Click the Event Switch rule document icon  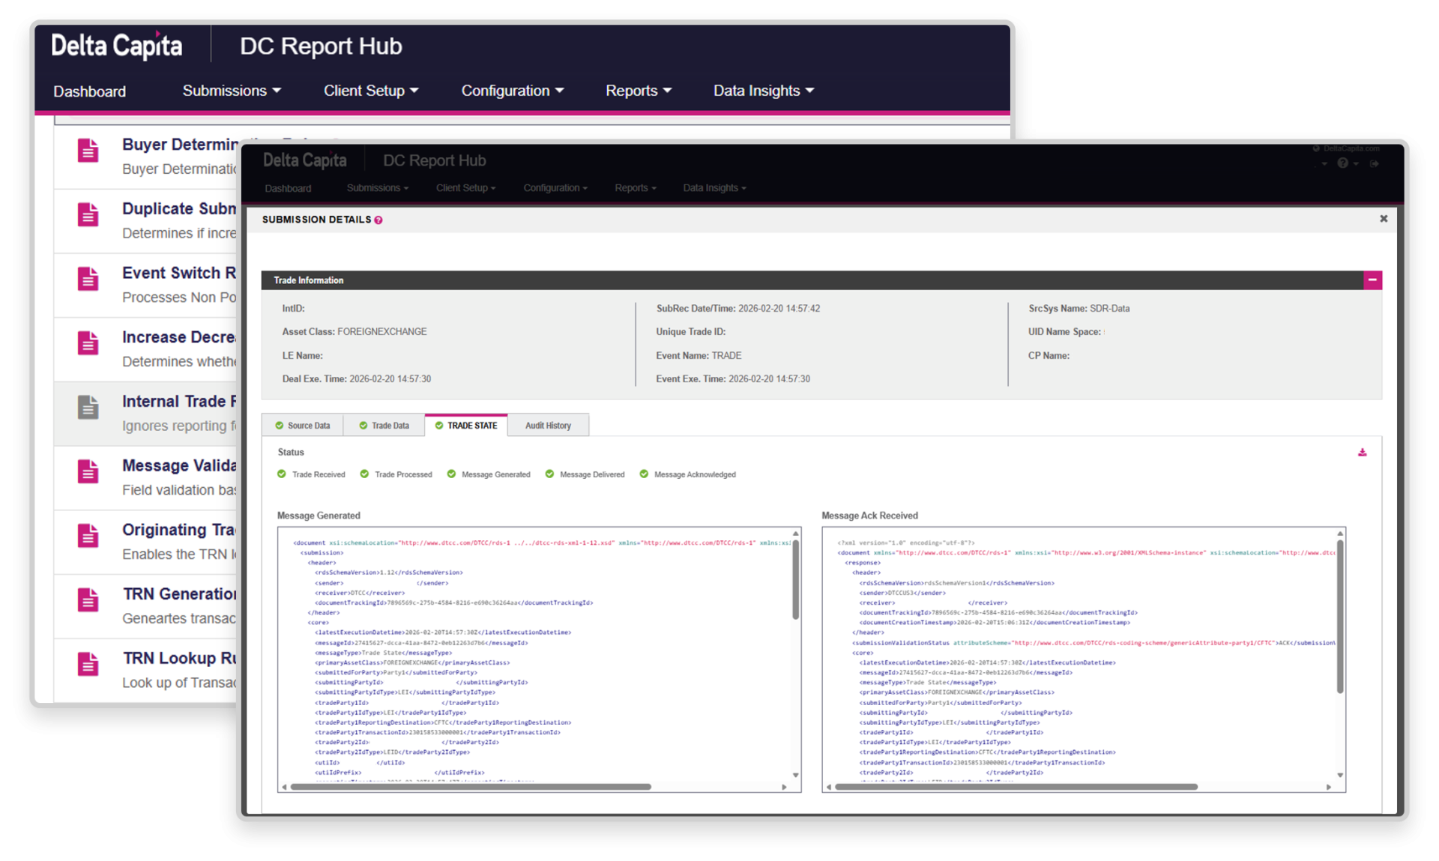click(x=88, y=279)
